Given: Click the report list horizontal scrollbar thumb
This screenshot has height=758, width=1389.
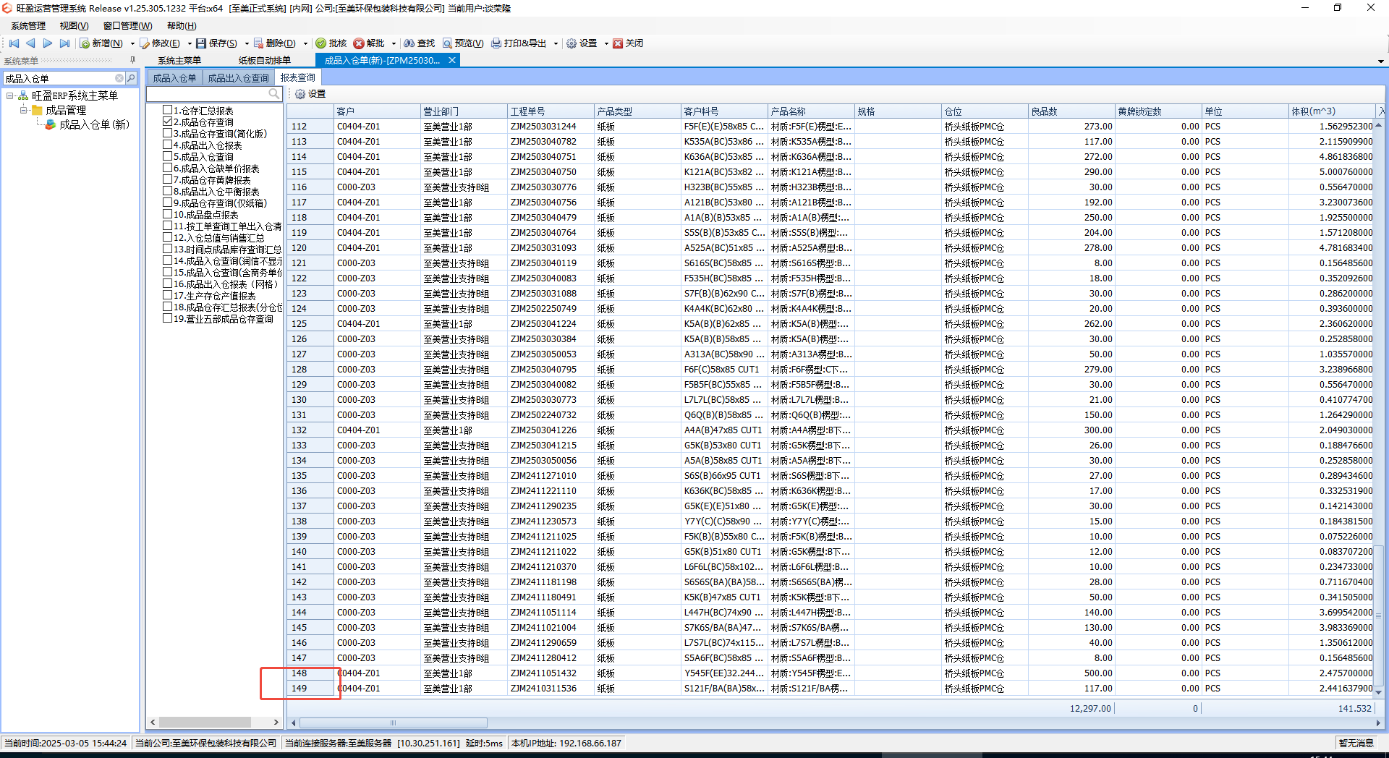Looking at the screenshot, I should [205, 722].
